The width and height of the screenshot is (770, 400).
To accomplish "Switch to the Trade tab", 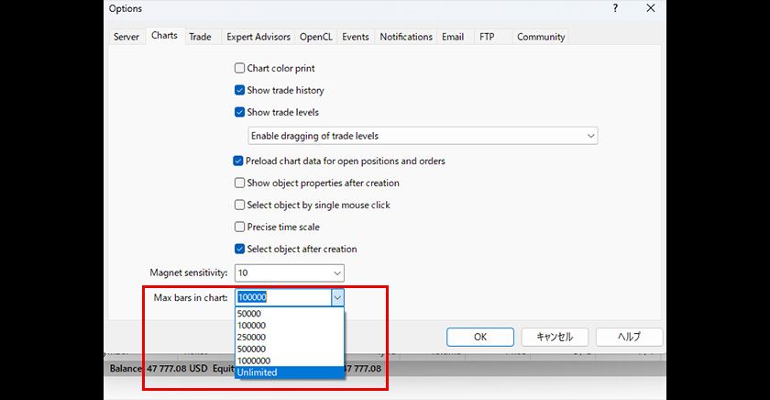I will (200, 37).
